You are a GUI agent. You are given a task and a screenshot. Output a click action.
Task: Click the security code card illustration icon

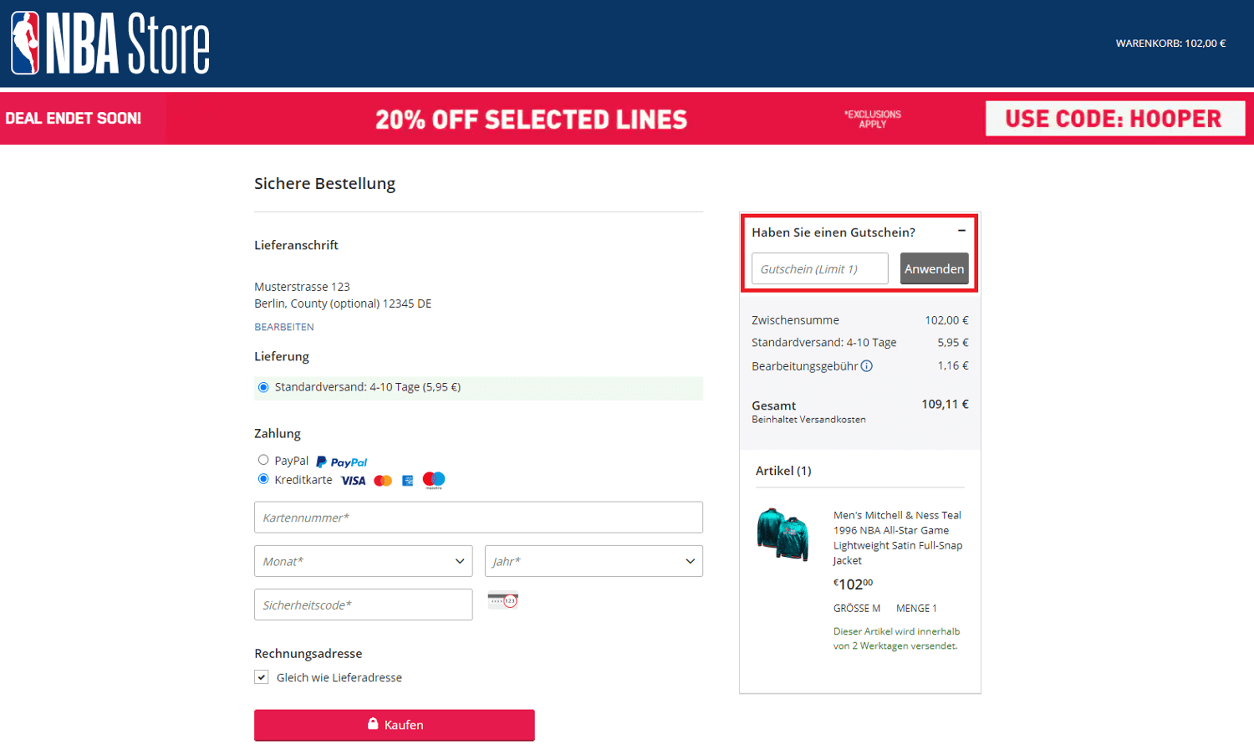[x=502, y=599]
